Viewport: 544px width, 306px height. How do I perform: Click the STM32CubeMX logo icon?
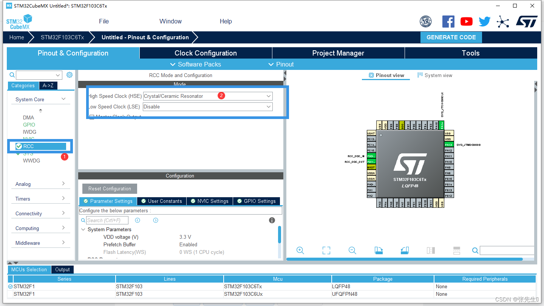tap(19, 22)
